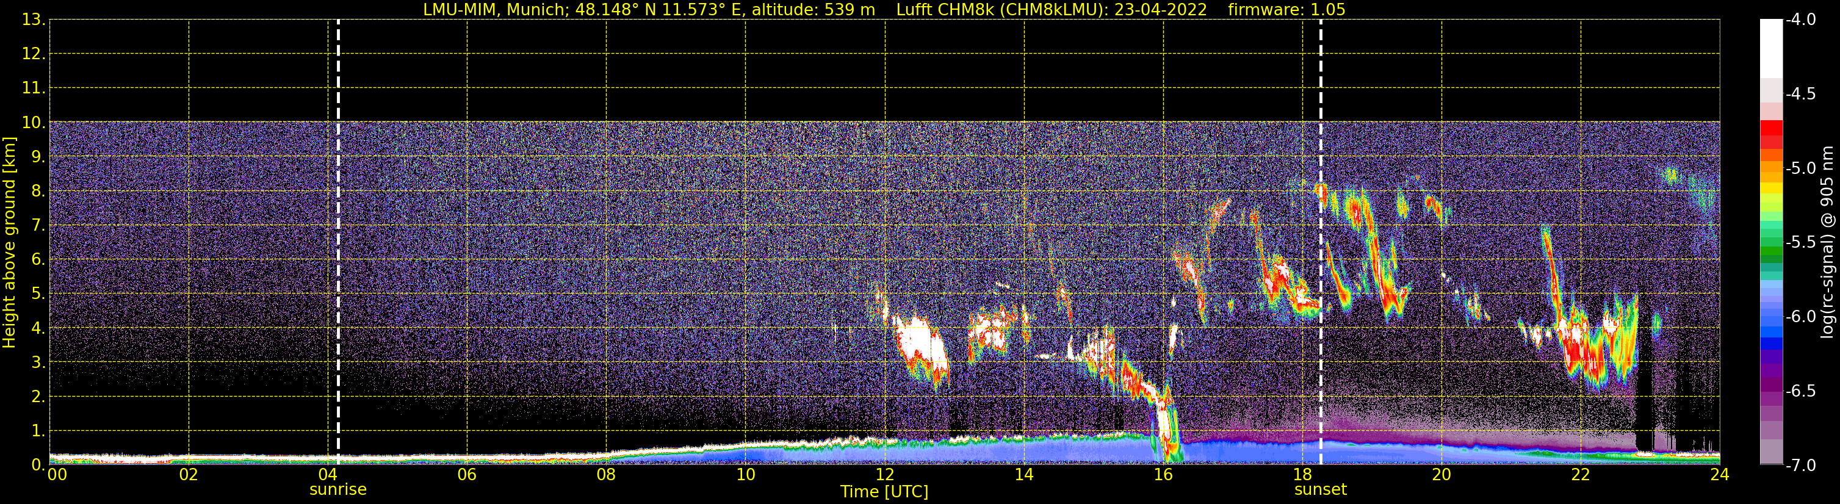1840x504 pixels.
Task: Click the time axis tick '24'
Action: pos(1719,475)
